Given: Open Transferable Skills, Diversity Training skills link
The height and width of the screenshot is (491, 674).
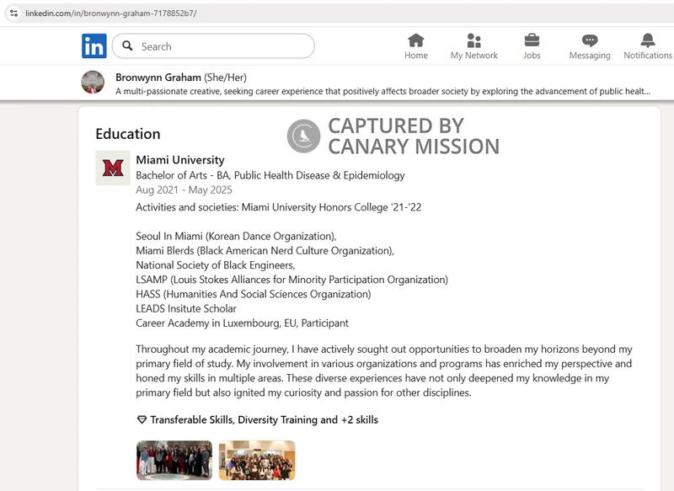Looking at the screenshot, I should [264, 419].
